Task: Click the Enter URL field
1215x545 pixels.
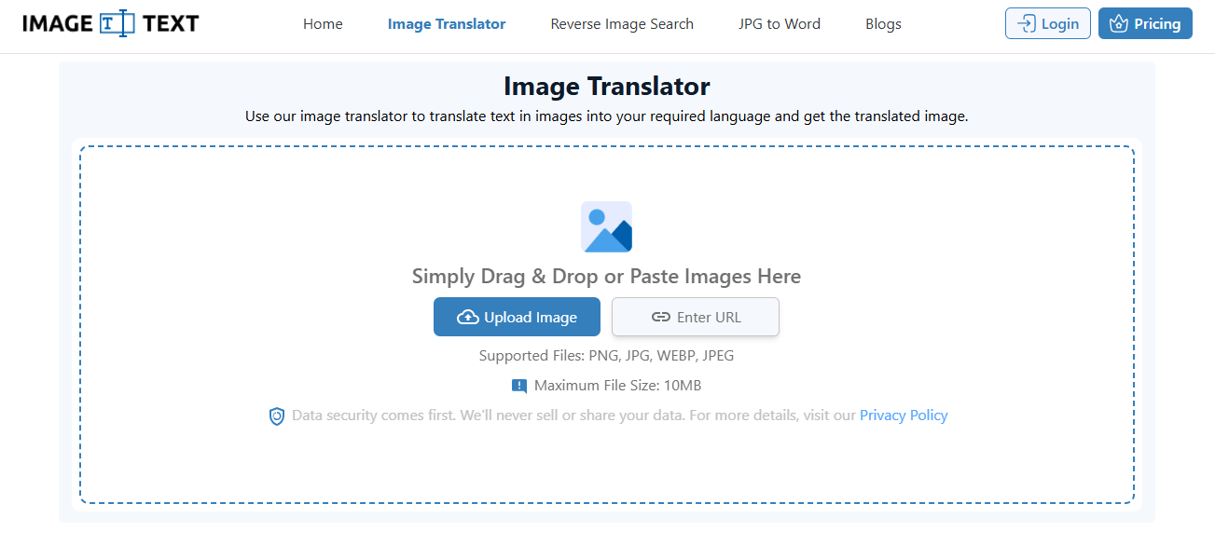Action: click(x=696, y=317)
